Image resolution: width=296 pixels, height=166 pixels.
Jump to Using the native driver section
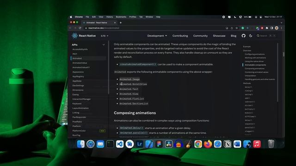point(254,61)
